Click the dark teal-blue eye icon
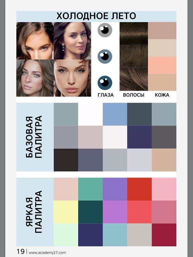Viewport: 193px width, 257px height. (x=105, y=83)
